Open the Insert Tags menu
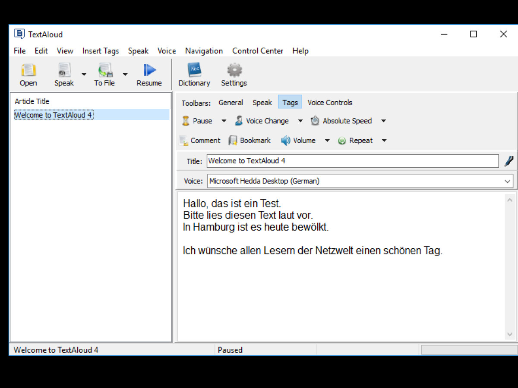 point(101,51)
